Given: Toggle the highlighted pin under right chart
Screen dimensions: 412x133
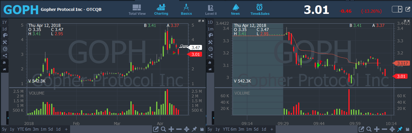Looking at the screenshot, I should [x=400, y=129].
